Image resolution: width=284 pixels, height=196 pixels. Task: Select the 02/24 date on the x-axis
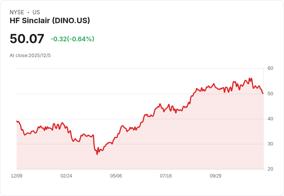point(66,176)
